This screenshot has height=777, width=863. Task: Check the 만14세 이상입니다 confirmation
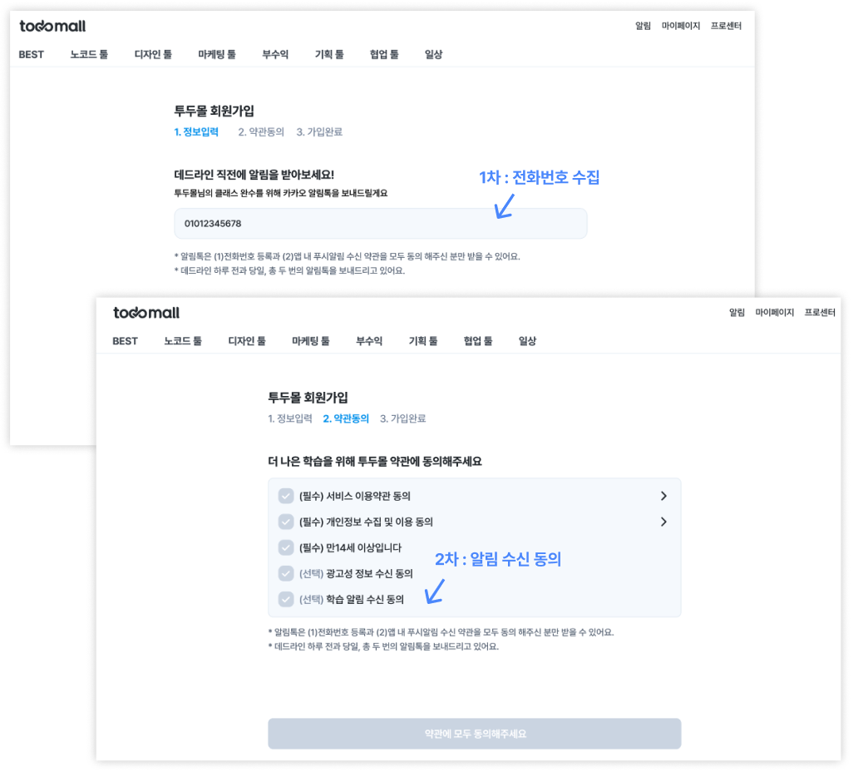pos(287,547)
